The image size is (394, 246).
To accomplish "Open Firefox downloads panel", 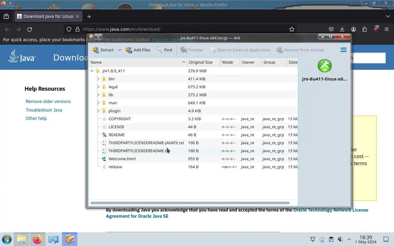I will coord(342,29).
